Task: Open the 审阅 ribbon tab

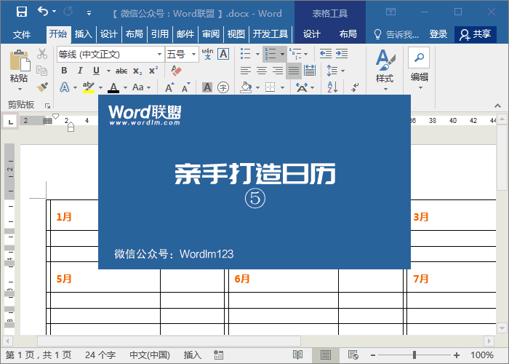Action: [211, 33]
